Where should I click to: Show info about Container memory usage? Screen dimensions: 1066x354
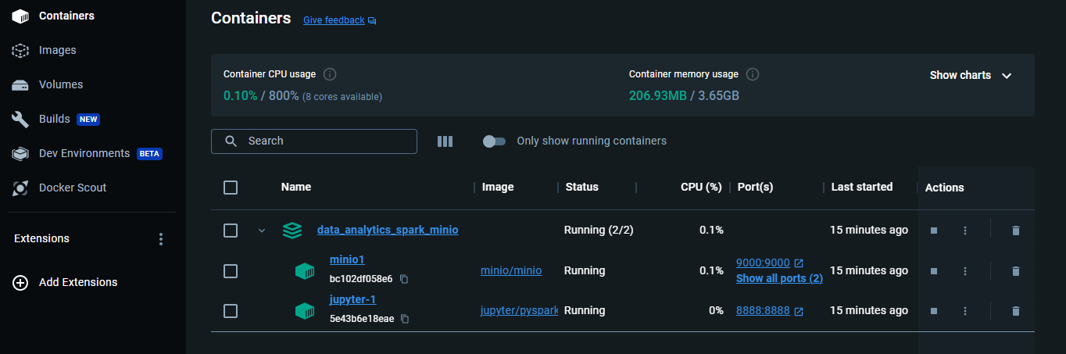coord(753,74)
